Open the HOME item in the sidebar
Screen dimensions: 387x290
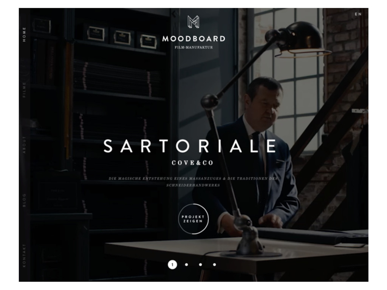click(x=24, y=34)
